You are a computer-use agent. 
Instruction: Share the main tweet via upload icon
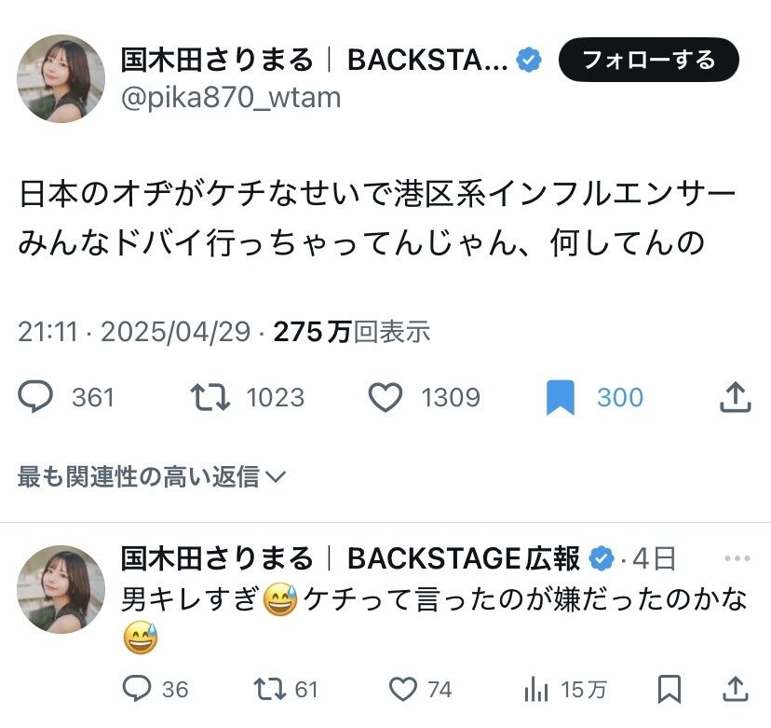coord(735,398)
